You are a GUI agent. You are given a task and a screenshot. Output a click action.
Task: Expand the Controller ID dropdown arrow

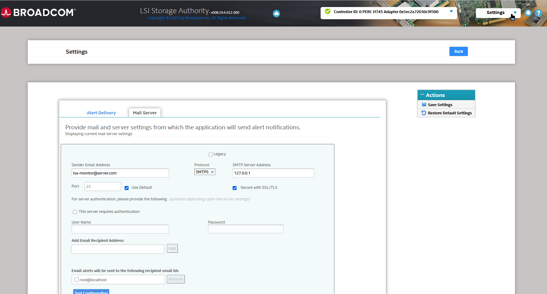coord(452,12)
